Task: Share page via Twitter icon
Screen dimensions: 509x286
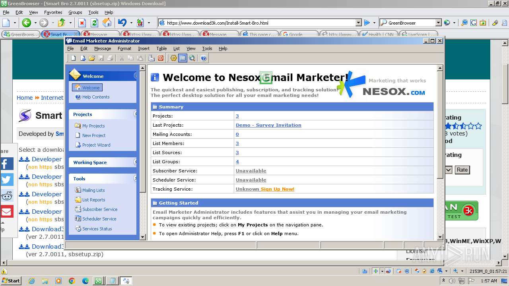Action: point(6,180)
